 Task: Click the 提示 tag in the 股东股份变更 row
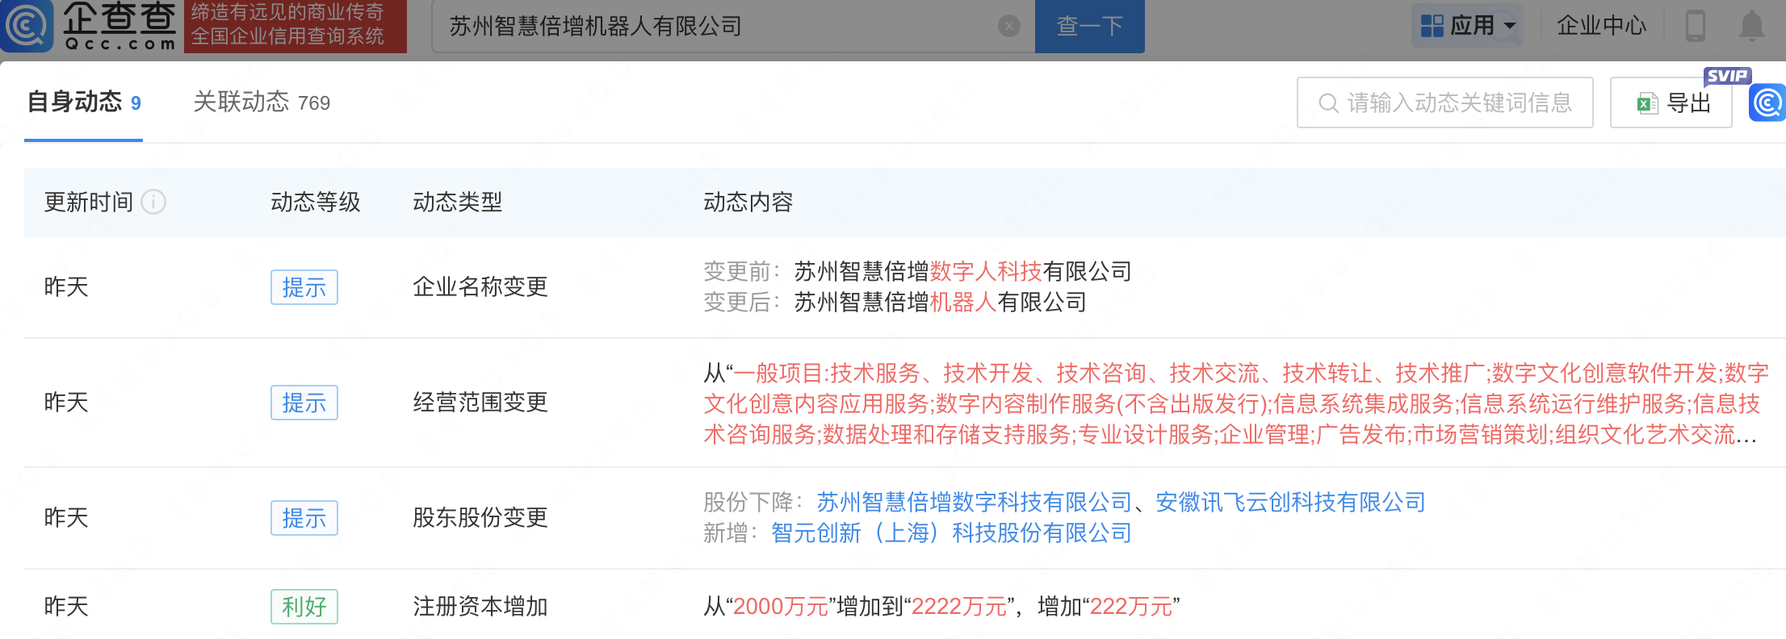[x=304, y=518]
